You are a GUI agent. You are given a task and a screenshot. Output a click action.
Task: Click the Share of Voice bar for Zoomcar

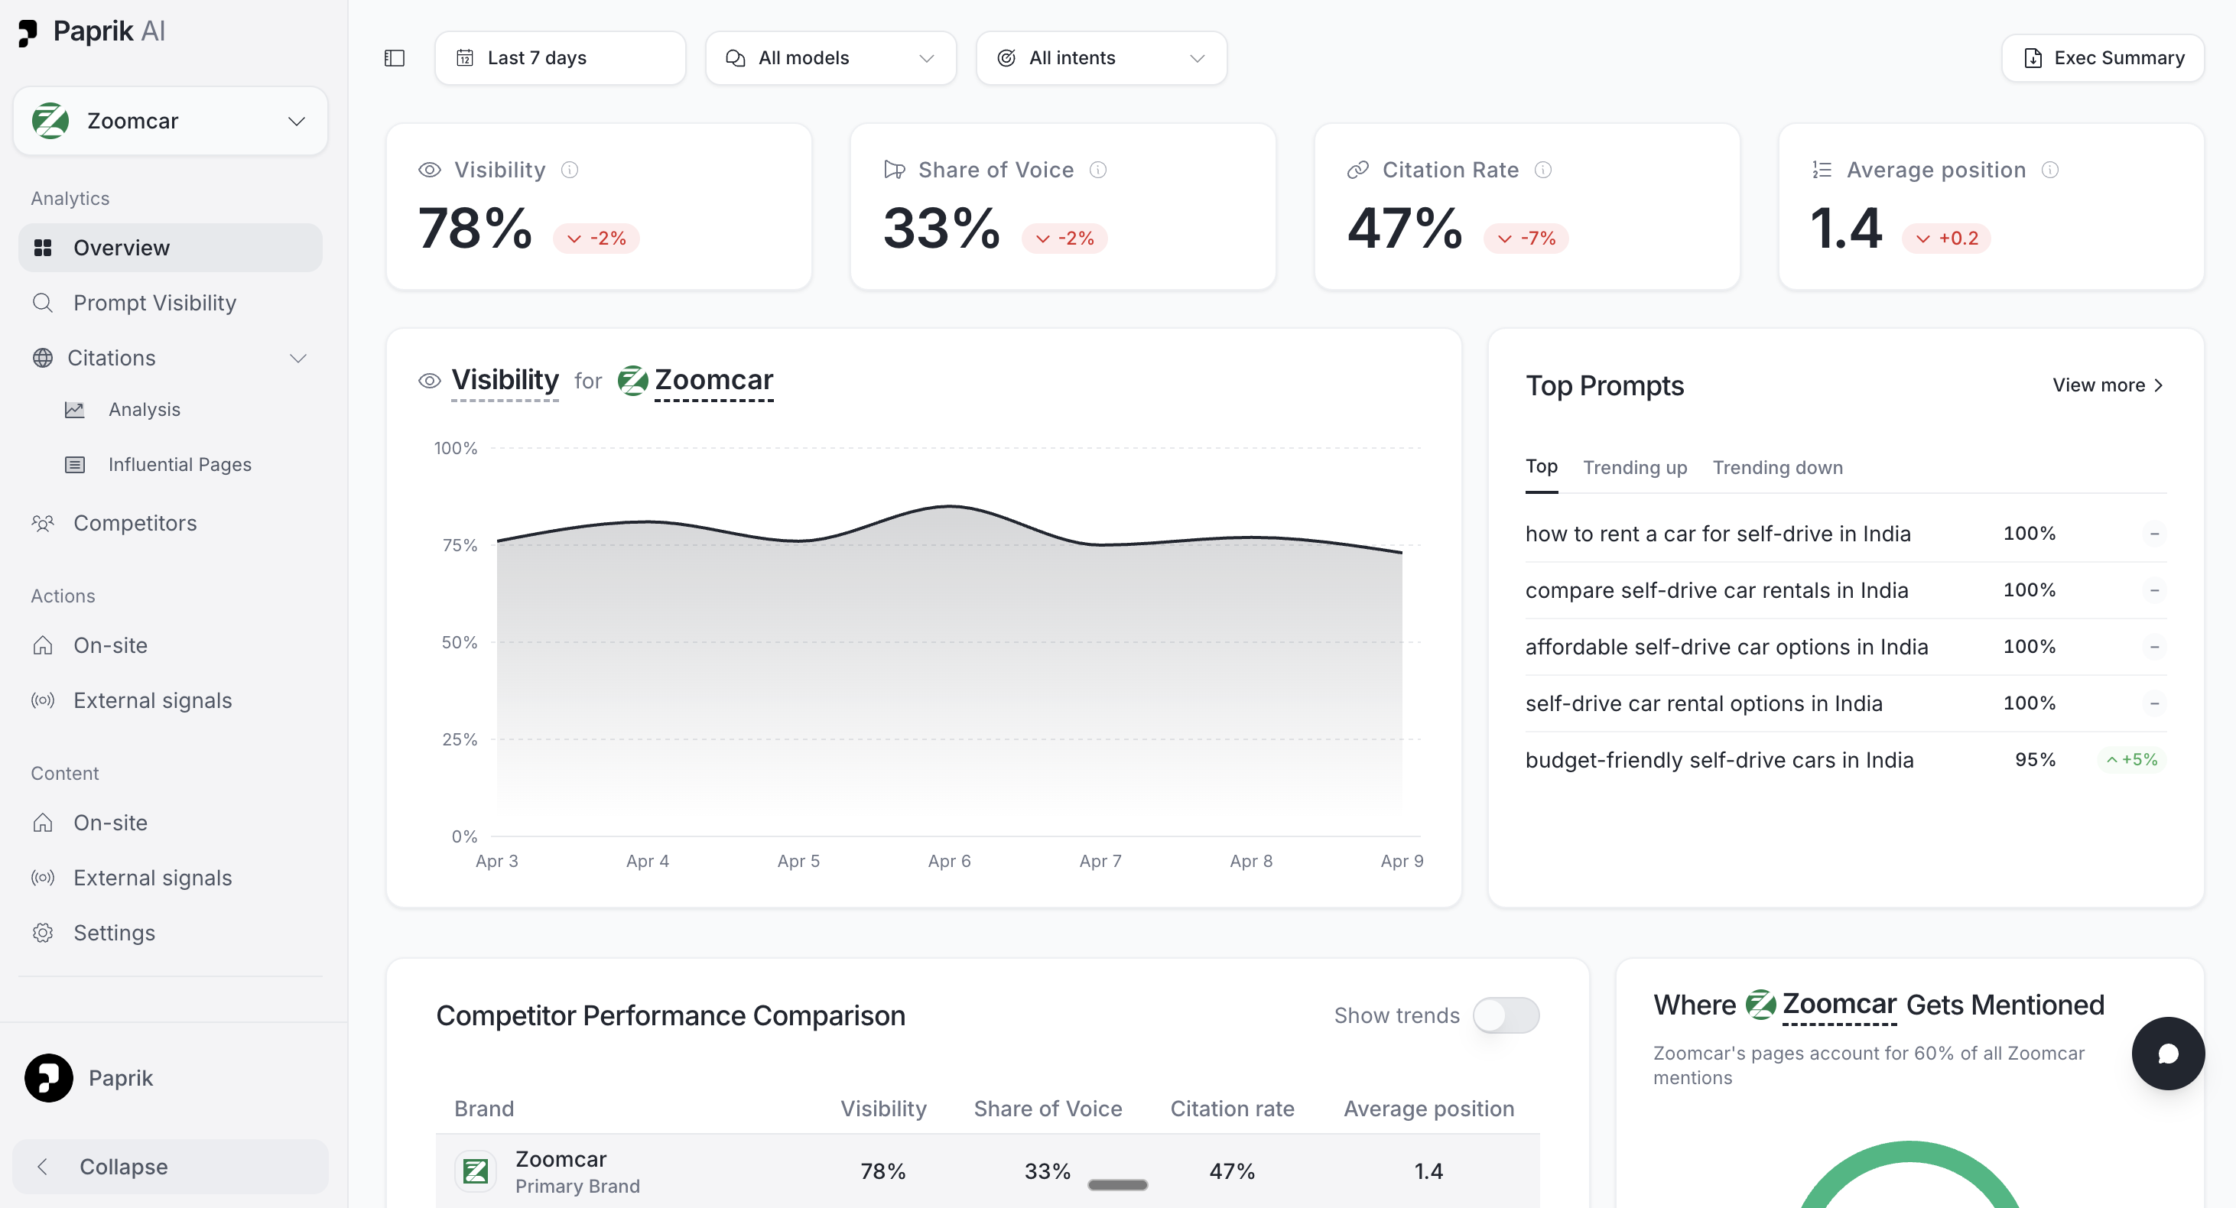pyautogui.click(x=1117, y=1184)
